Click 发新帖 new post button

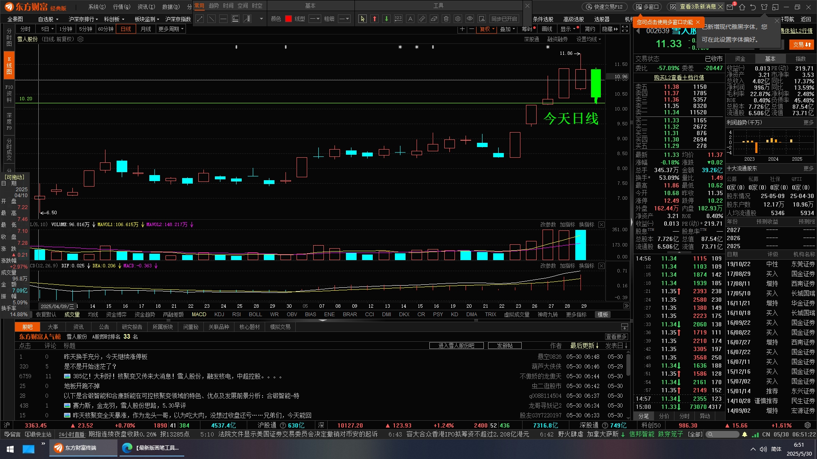(x=505, y=346)
